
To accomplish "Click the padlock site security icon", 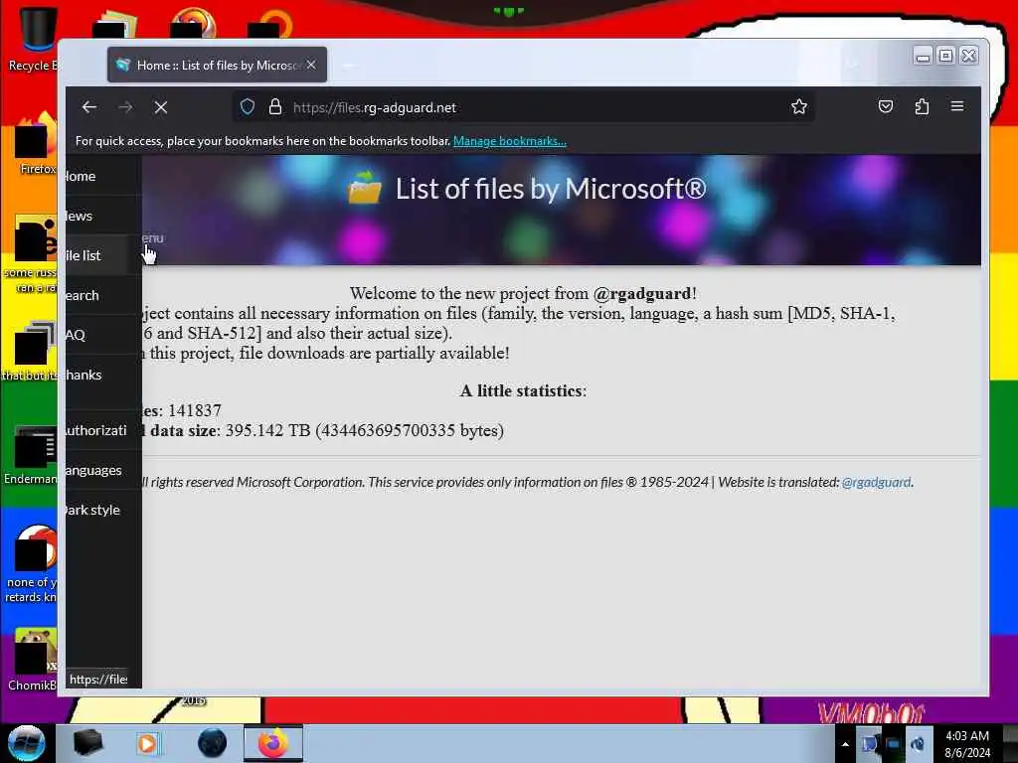I will coord(275,107).
